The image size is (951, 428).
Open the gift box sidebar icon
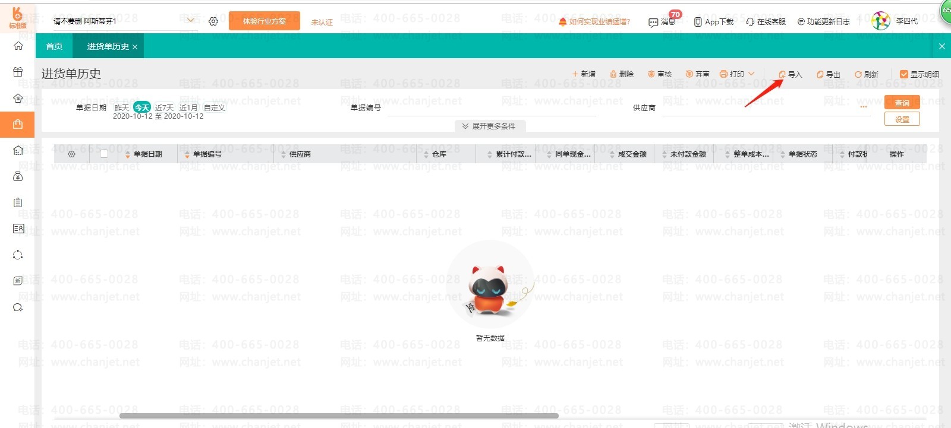(x=18, y=72)
